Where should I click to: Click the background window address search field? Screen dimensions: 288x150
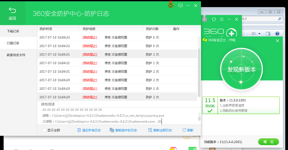point(262,19)
